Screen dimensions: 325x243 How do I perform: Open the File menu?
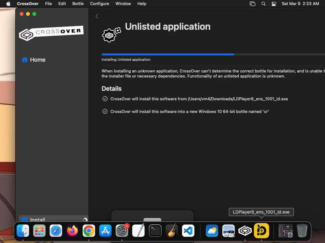click(x=48, y=4)
